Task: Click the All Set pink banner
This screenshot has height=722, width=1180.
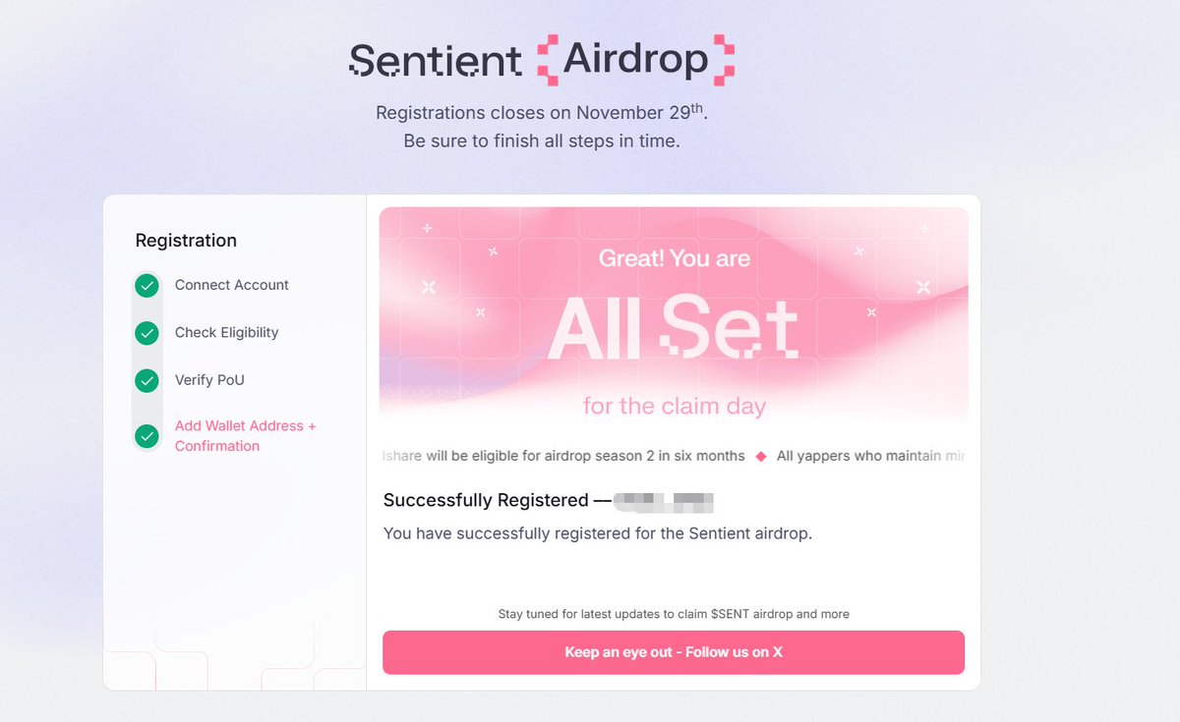Action: pyautogui.click(x=674, y=314)
